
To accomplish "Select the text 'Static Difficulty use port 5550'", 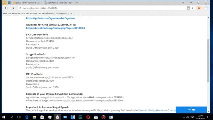I will coord(42,87).
